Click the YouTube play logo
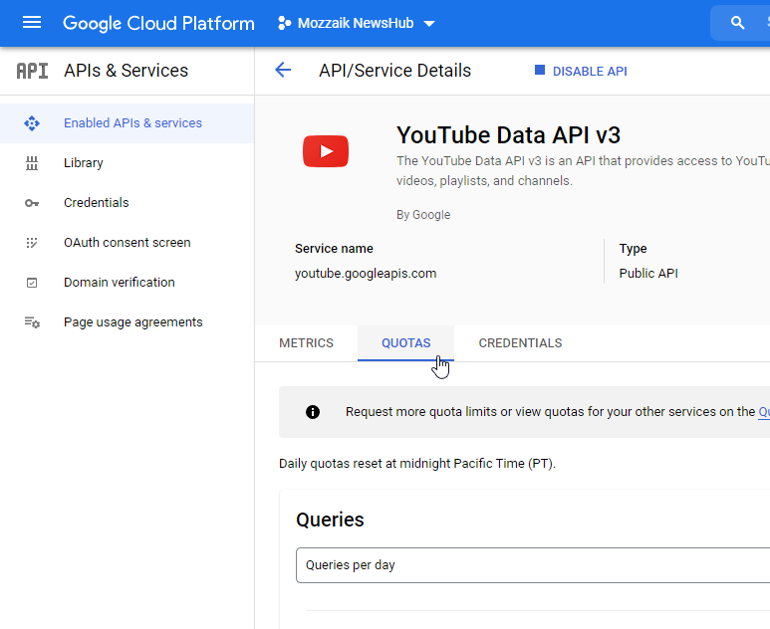 pos(326,151)
